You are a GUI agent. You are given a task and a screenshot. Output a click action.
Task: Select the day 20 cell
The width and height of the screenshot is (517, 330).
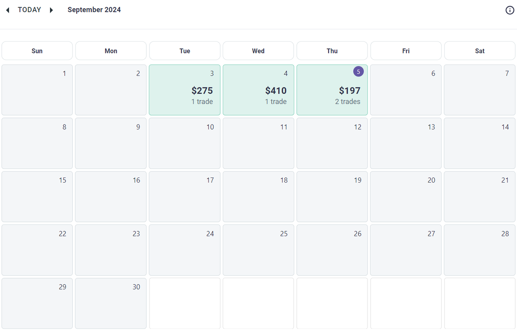406,197
